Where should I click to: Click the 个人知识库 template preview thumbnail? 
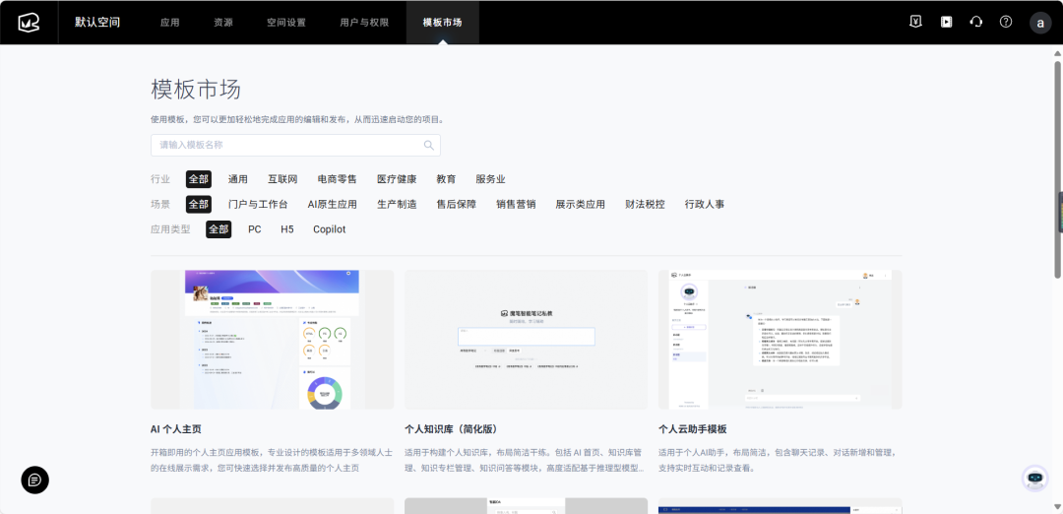point(526,340)
